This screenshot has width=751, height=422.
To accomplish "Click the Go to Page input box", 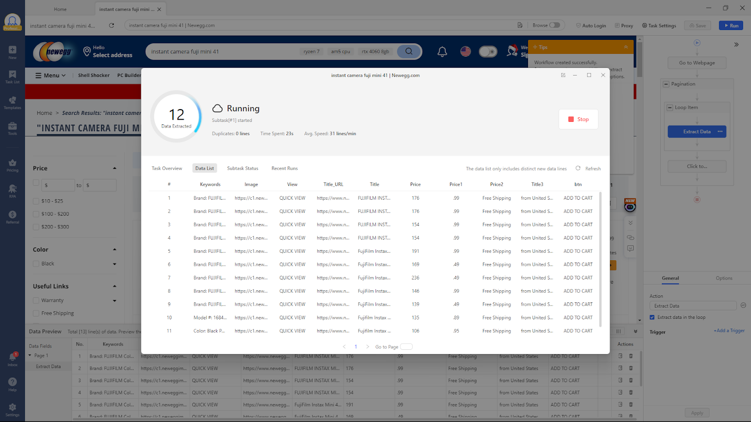I will 406,347.
